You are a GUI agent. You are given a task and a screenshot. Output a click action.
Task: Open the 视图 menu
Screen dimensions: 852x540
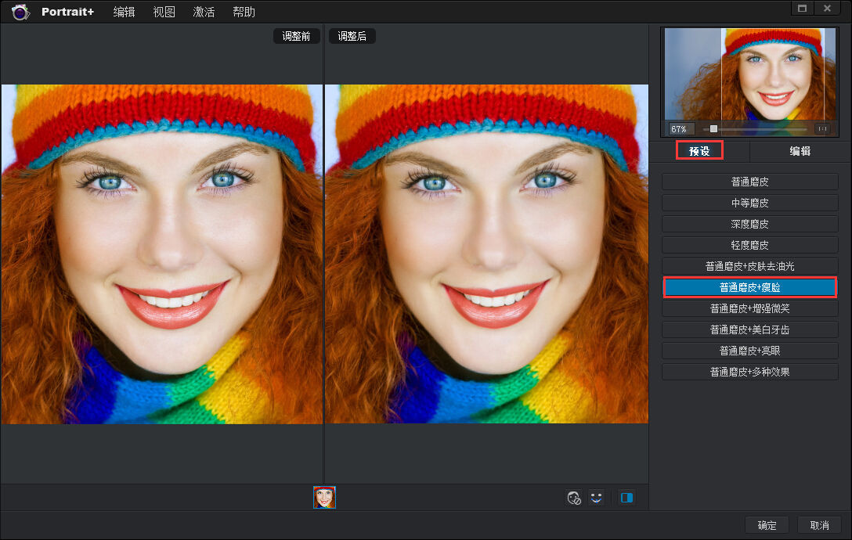coord(164,12)
